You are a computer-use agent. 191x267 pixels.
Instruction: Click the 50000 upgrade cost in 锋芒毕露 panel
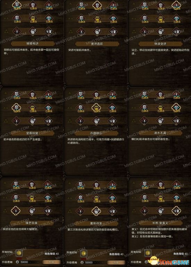24,262
